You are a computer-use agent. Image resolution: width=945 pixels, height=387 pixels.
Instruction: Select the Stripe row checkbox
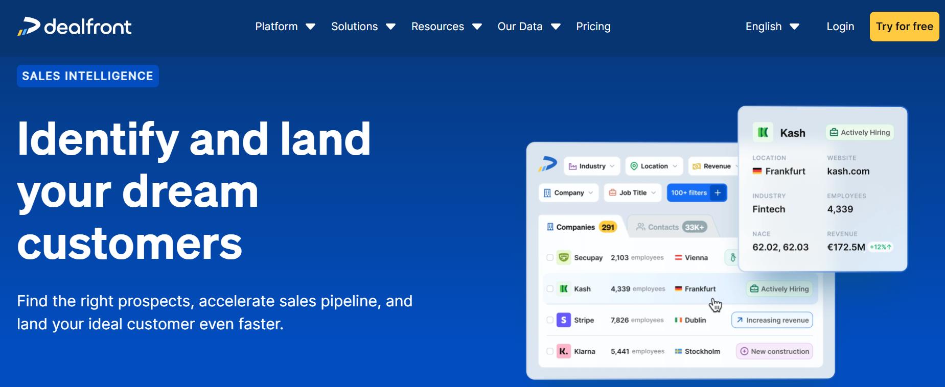pos(550,320)
